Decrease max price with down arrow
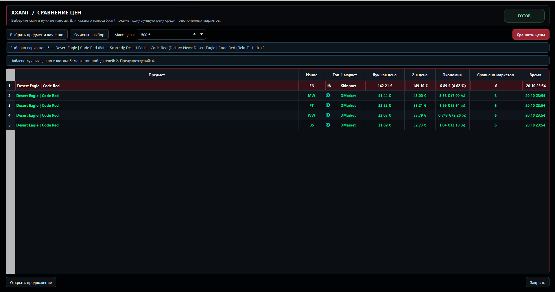555x292 pixels. (x=202, y=34)
